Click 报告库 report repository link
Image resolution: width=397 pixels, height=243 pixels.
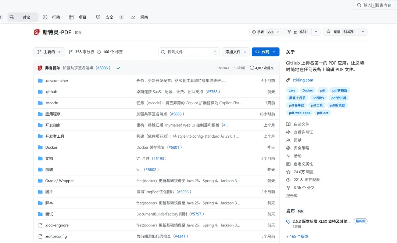coord(292,196)
